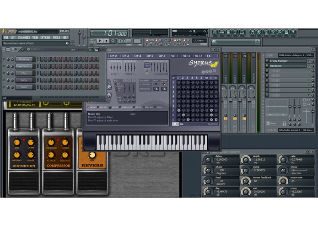Click the One-click audio recording scissors icon
The image size is (318, 226).
(273, 32)
